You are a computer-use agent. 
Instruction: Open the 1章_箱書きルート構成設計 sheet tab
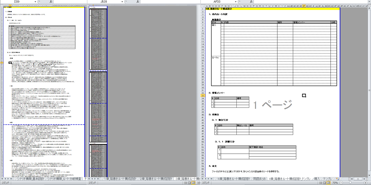pos(120,179)
